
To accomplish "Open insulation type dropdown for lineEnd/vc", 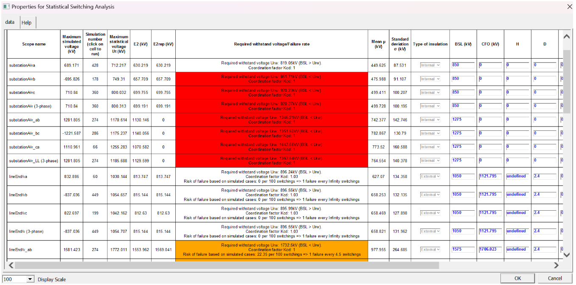I will pyautogui.click(x=430, y=213).
